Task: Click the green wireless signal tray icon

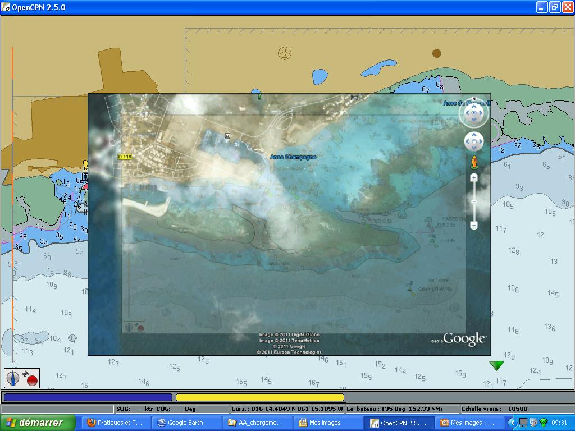Action: coord(544,423)
